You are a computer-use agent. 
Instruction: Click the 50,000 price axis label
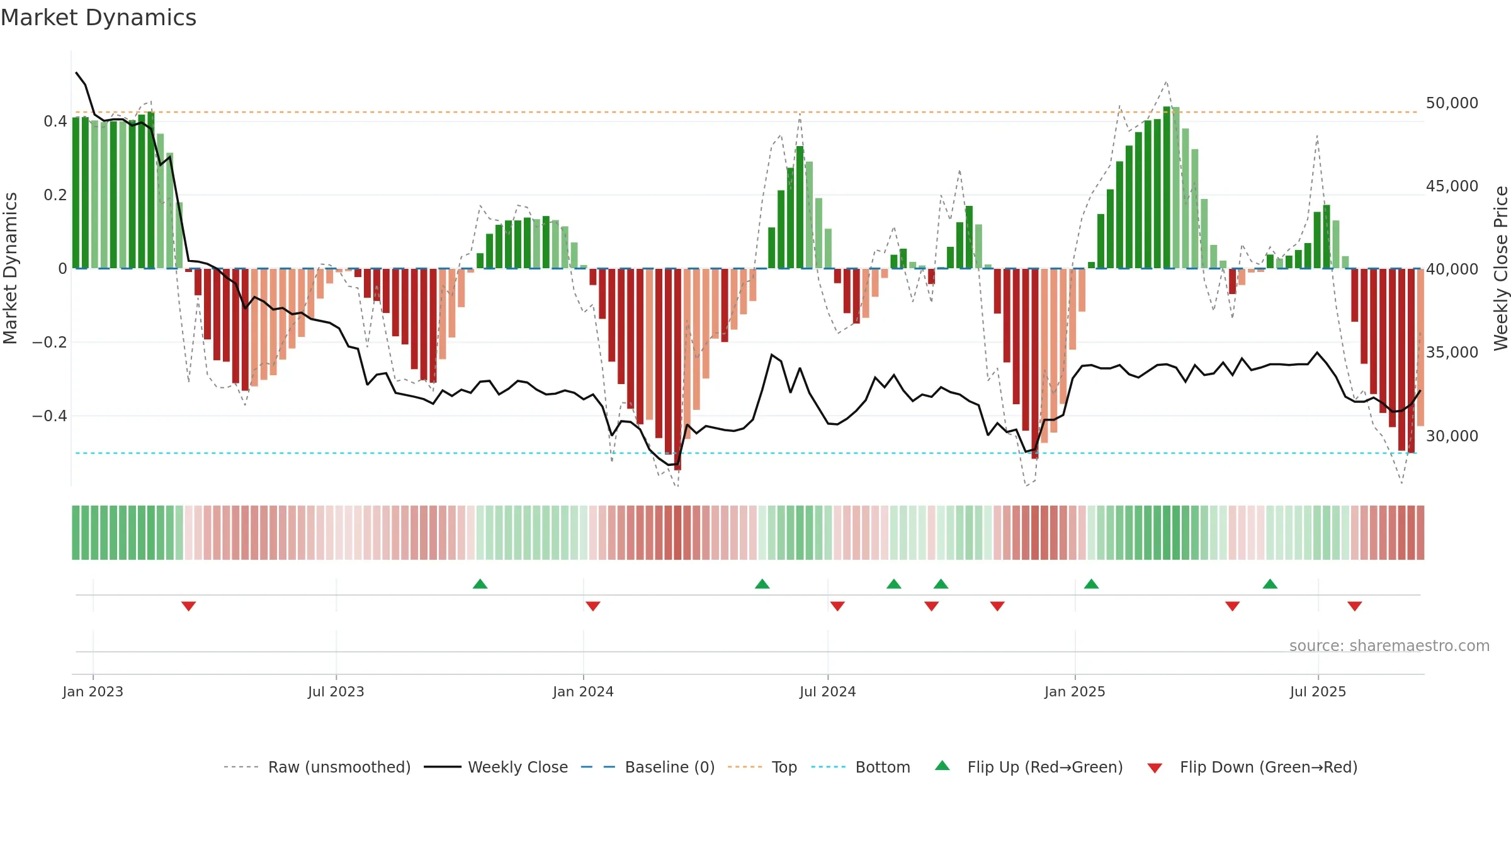pyautogui.click(x=1452, y=103)
